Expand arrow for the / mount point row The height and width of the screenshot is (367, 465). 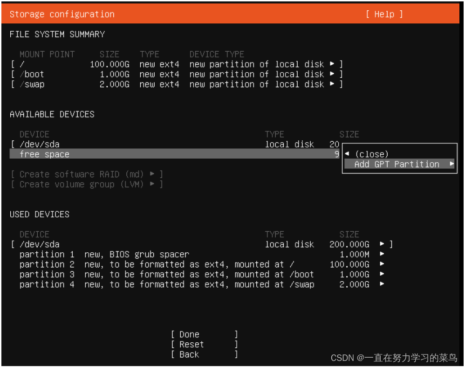tap(332, 64)
